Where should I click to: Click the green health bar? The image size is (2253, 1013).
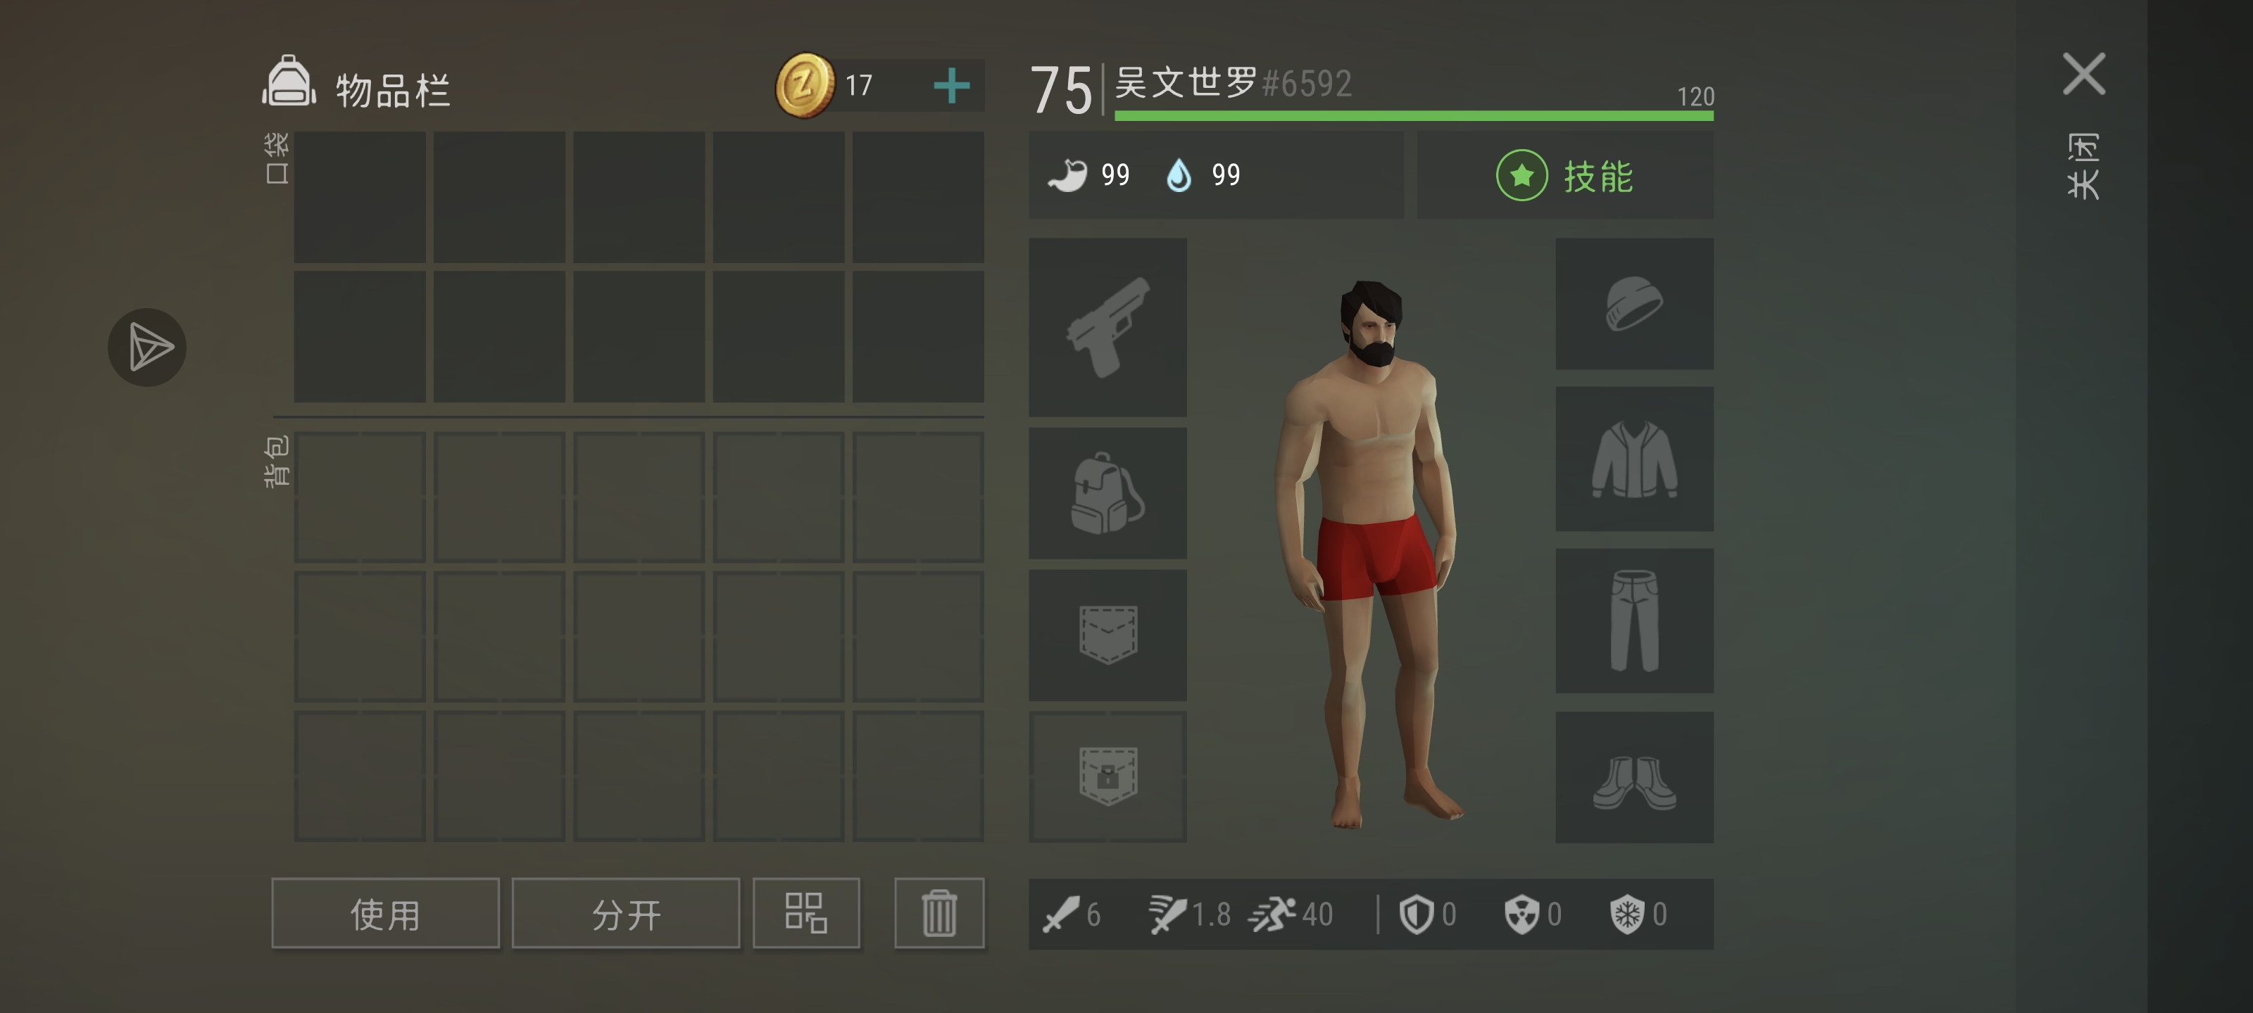point(1413,115)
